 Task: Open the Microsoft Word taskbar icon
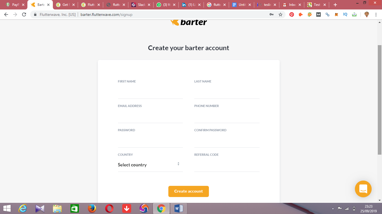[179, 208]
